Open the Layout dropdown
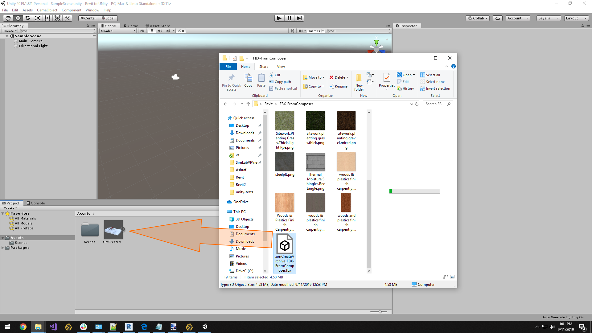592x333 pixels. [576, 18]
